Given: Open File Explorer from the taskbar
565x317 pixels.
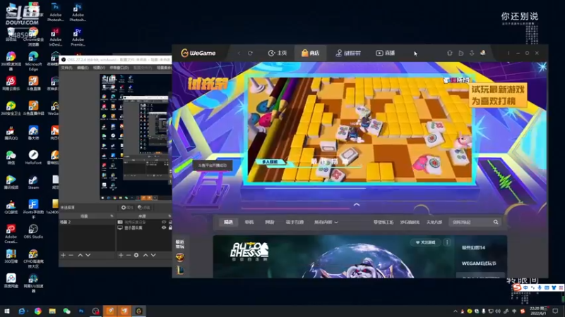Looking at the screenshot, I should [52, 311].
